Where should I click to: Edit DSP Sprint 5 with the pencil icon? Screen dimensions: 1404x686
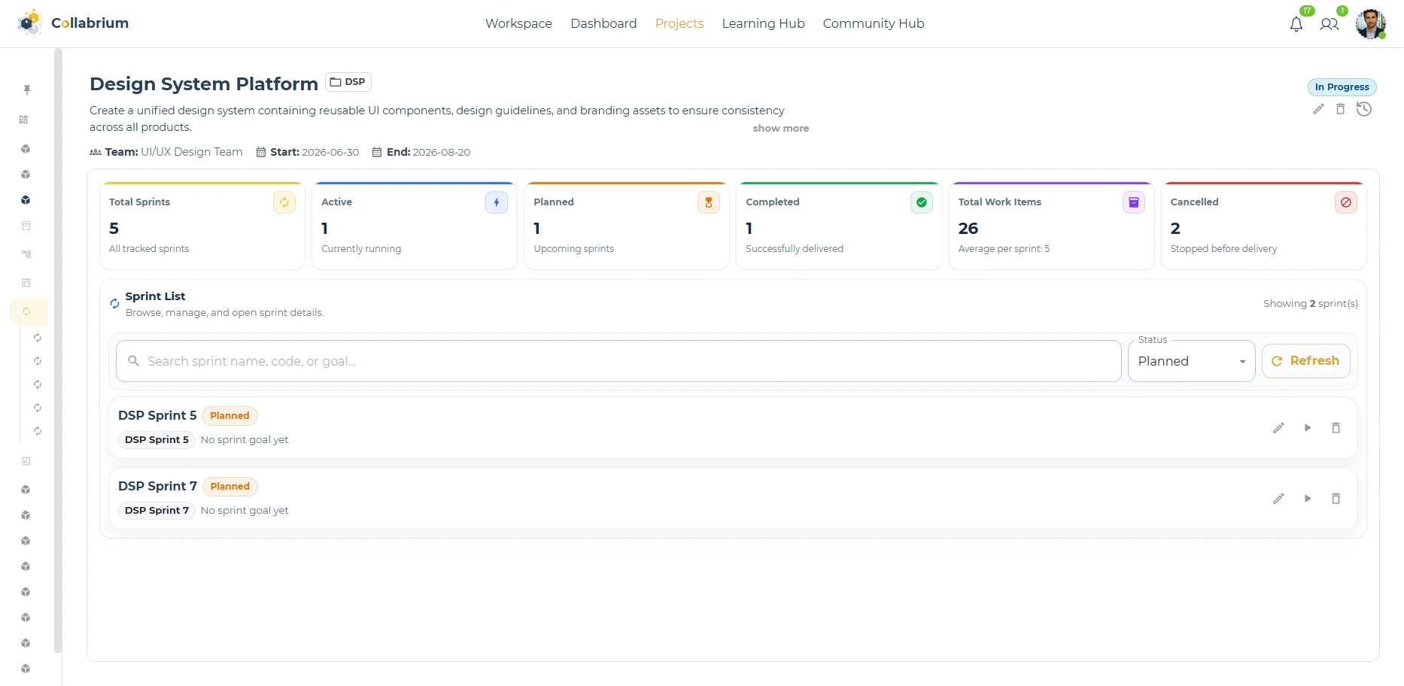(1278, 428)
